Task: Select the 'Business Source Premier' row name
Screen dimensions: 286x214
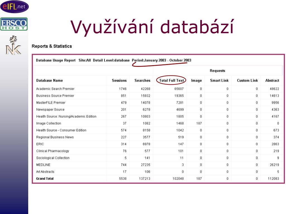Action: click(55, 96)
